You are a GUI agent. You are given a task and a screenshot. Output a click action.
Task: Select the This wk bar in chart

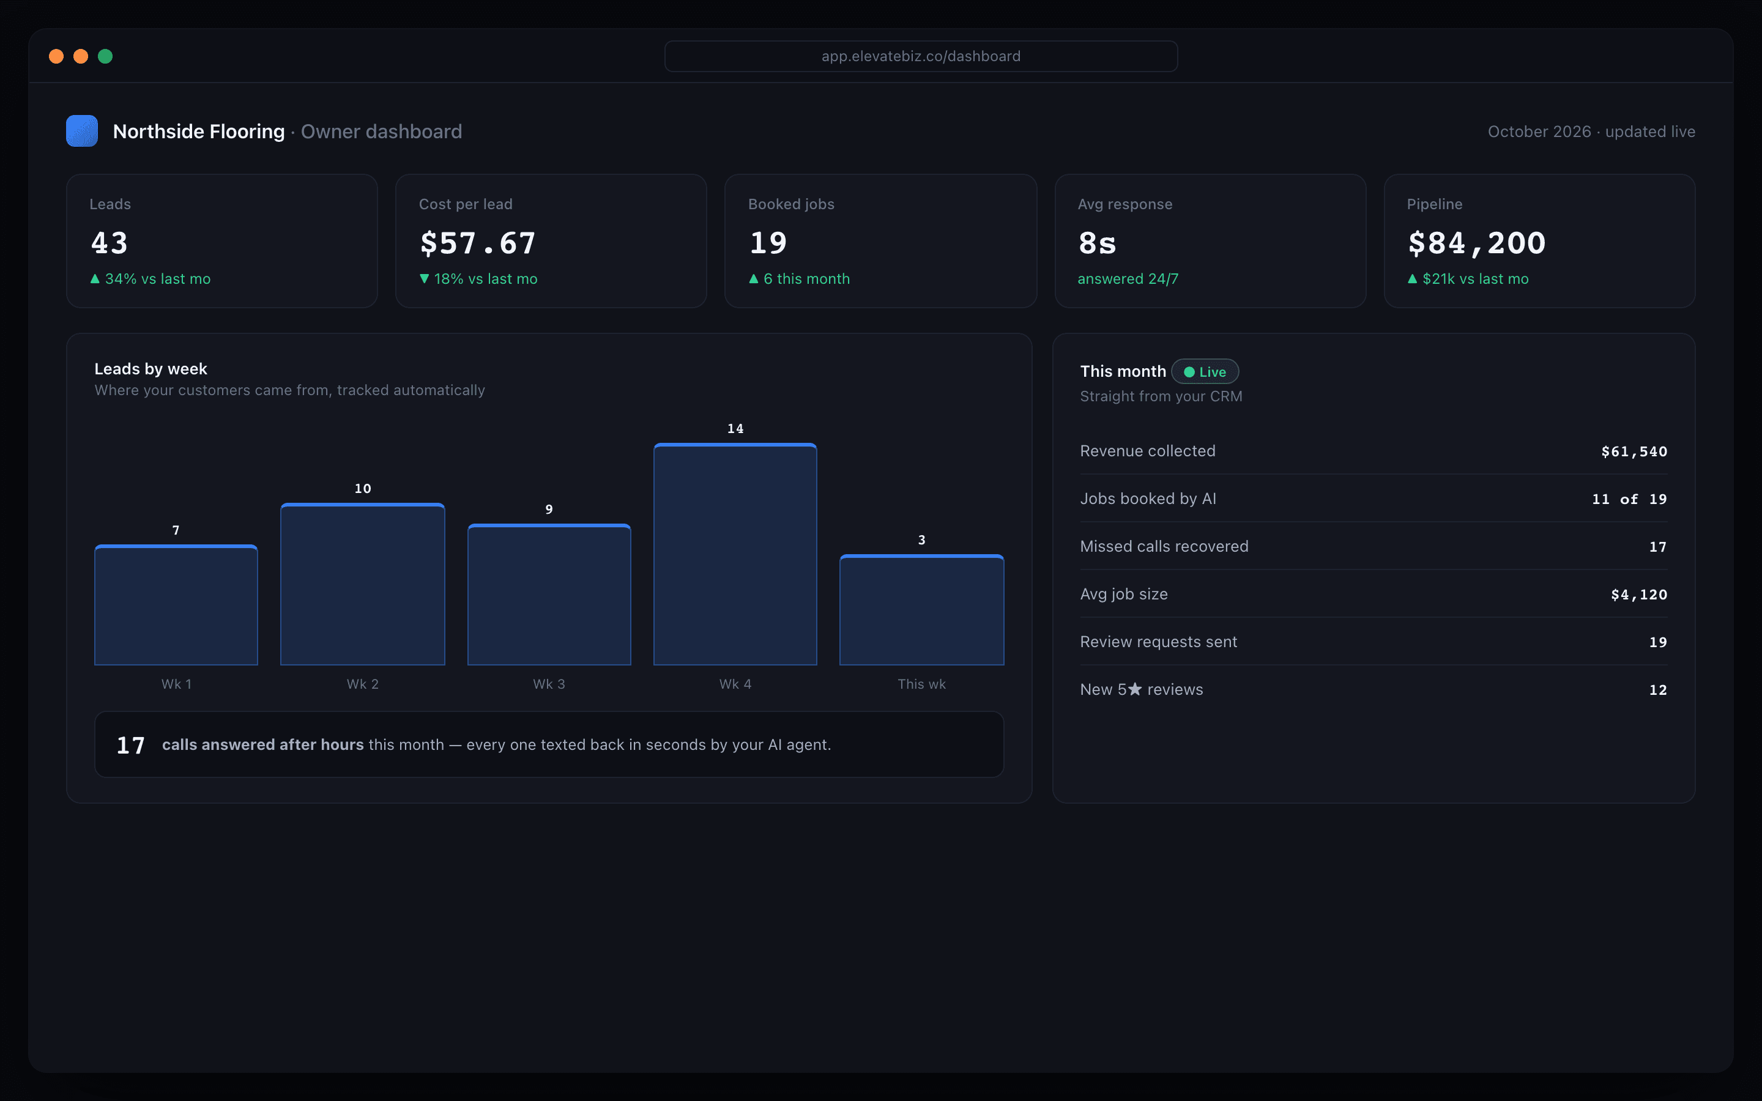(x=922, y=610)
